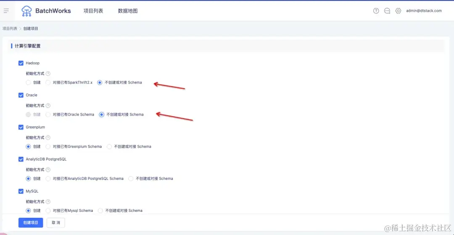This screenshot has width=454, height=235.
Task: Select 对接已有AnalyticDB PostgreSQL Schema radio
Action: [48, 179]
